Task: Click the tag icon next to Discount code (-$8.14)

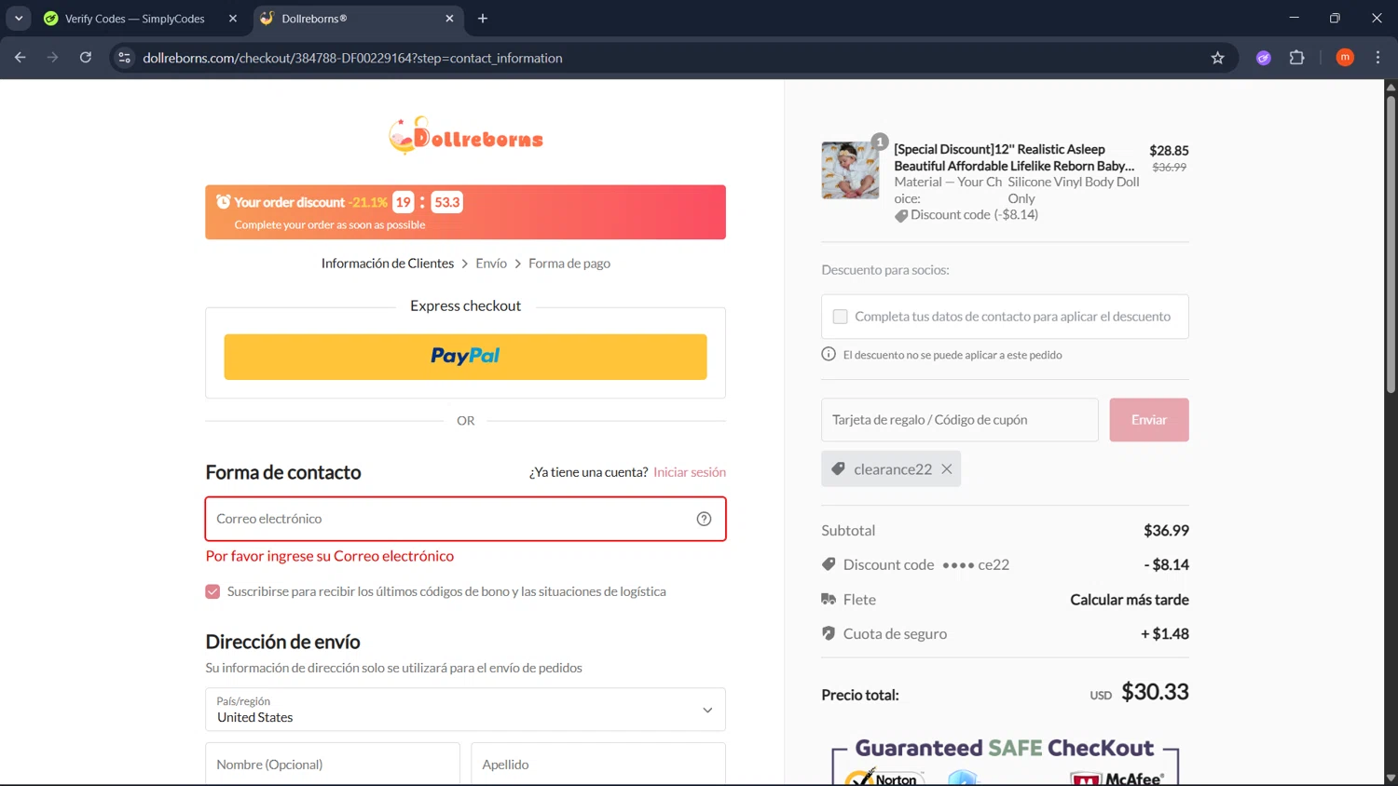Action: pyautogui.click(x=901, y=215)
